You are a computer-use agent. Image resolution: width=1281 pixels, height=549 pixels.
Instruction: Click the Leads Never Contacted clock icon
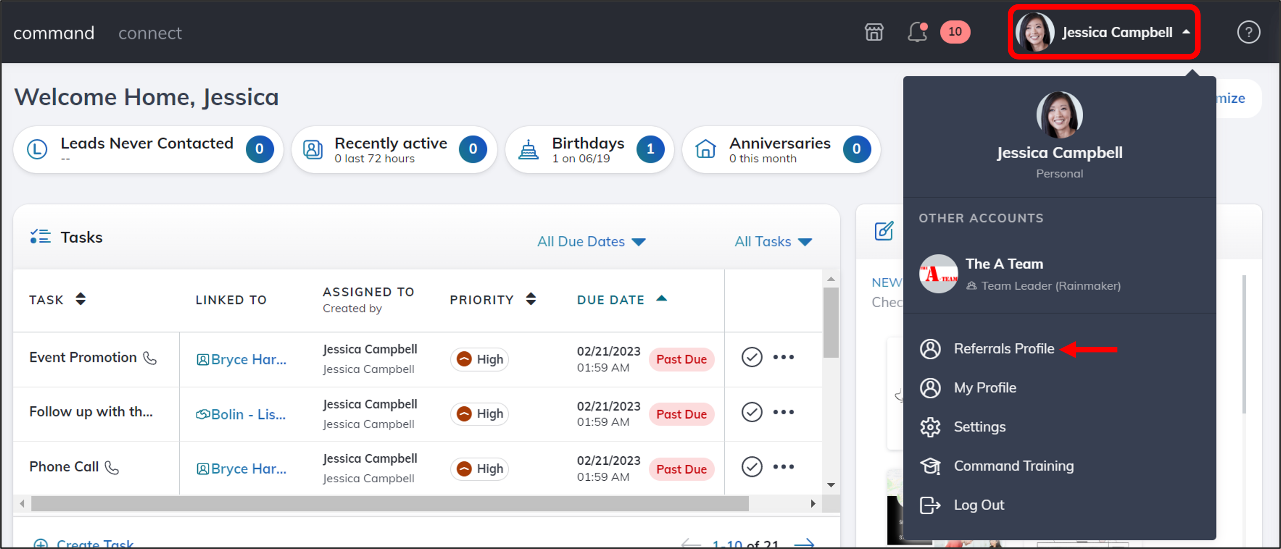(x=37, y=149)
